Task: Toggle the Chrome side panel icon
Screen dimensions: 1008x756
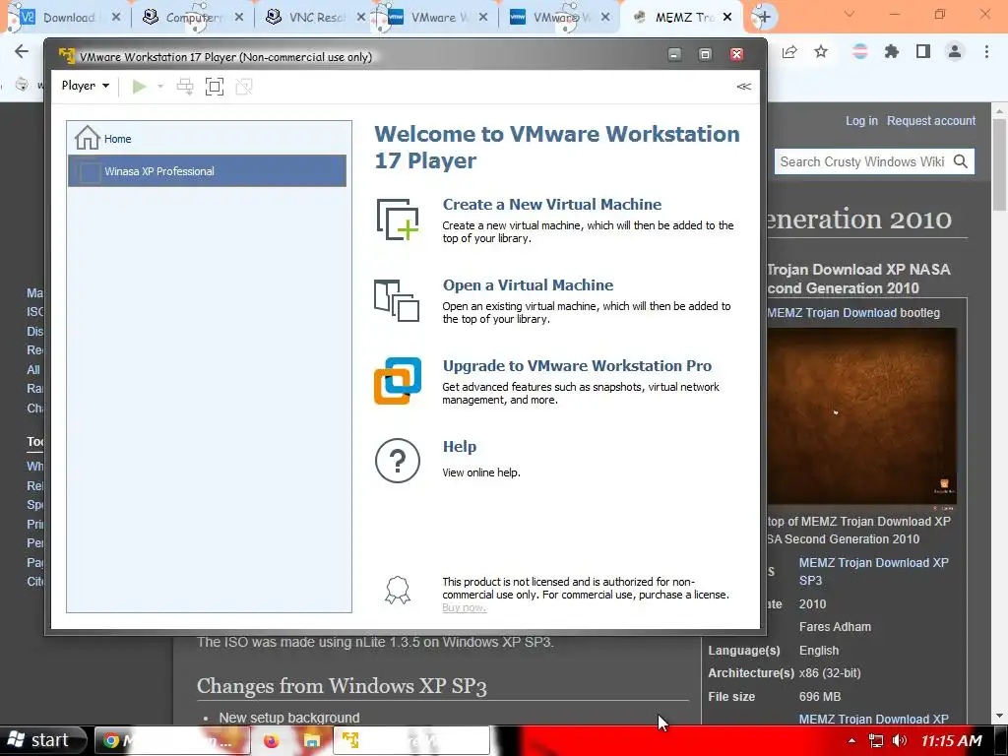Action: tap(923, 51)
